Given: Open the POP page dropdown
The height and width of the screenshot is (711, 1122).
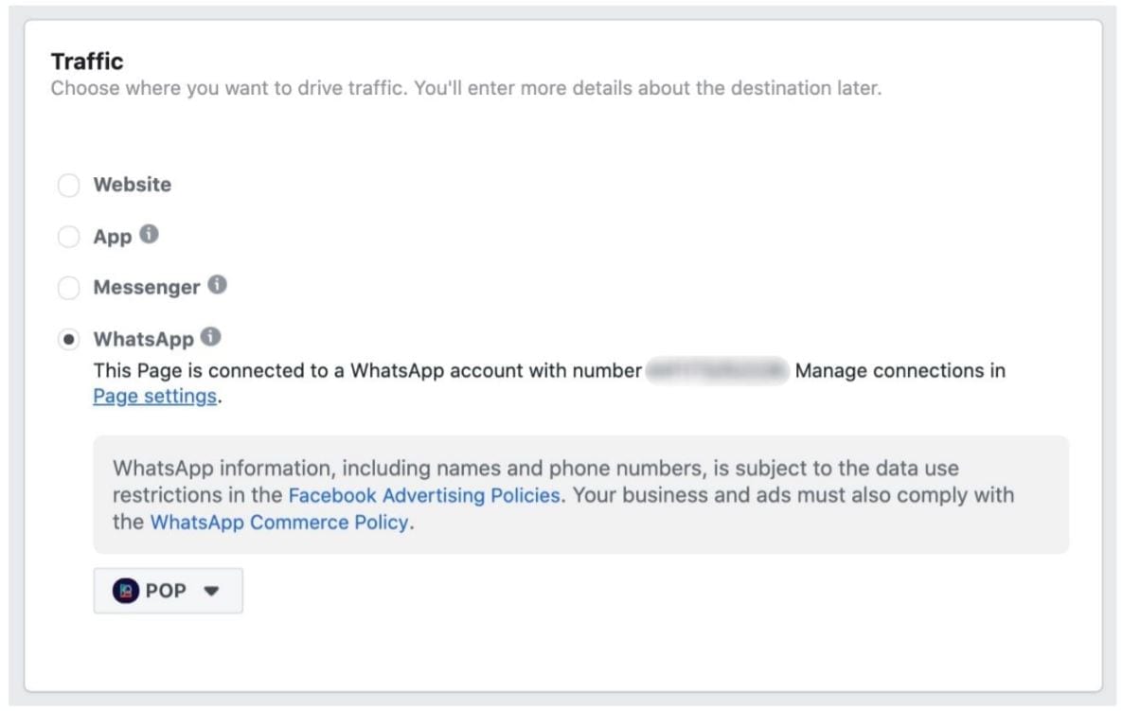Looking at the screenshot, I should click(x=169, y=591).
